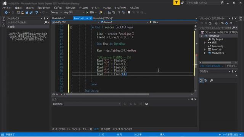The width and height of the screenshot is (244, 137).
Task: Expand the Form1.vb tree node
Action: click(205, 49)
